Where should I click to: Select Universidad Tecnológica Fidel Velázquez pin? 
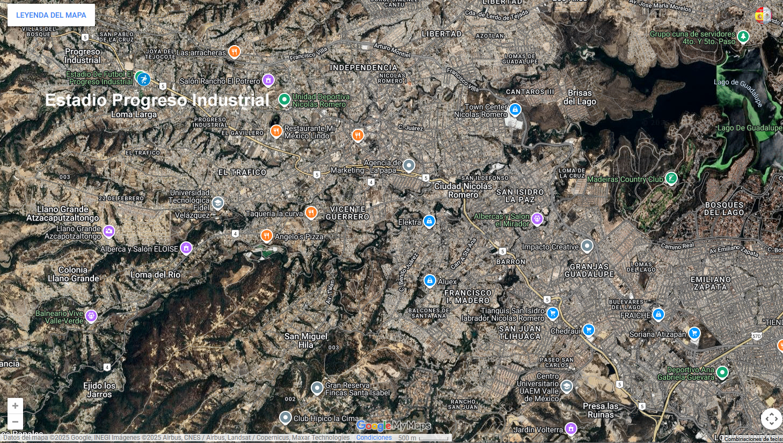point(218,203)
